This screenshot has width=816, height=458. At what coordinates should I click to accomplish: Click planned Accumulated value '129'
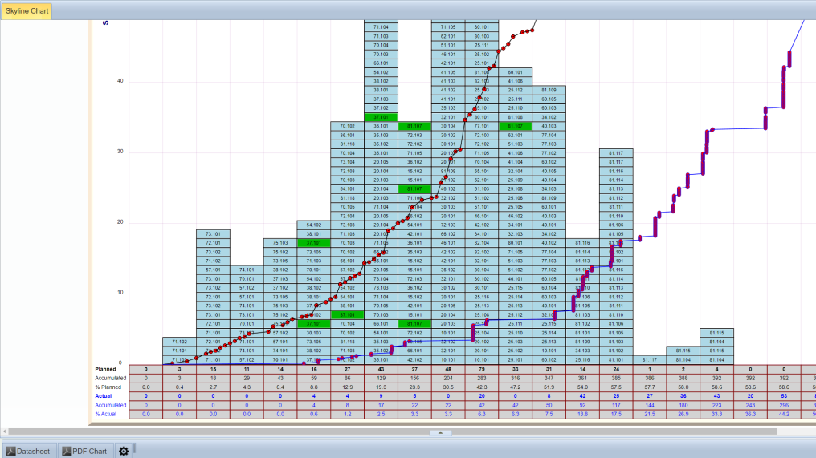pyautogui.click(x=381, y=378)
